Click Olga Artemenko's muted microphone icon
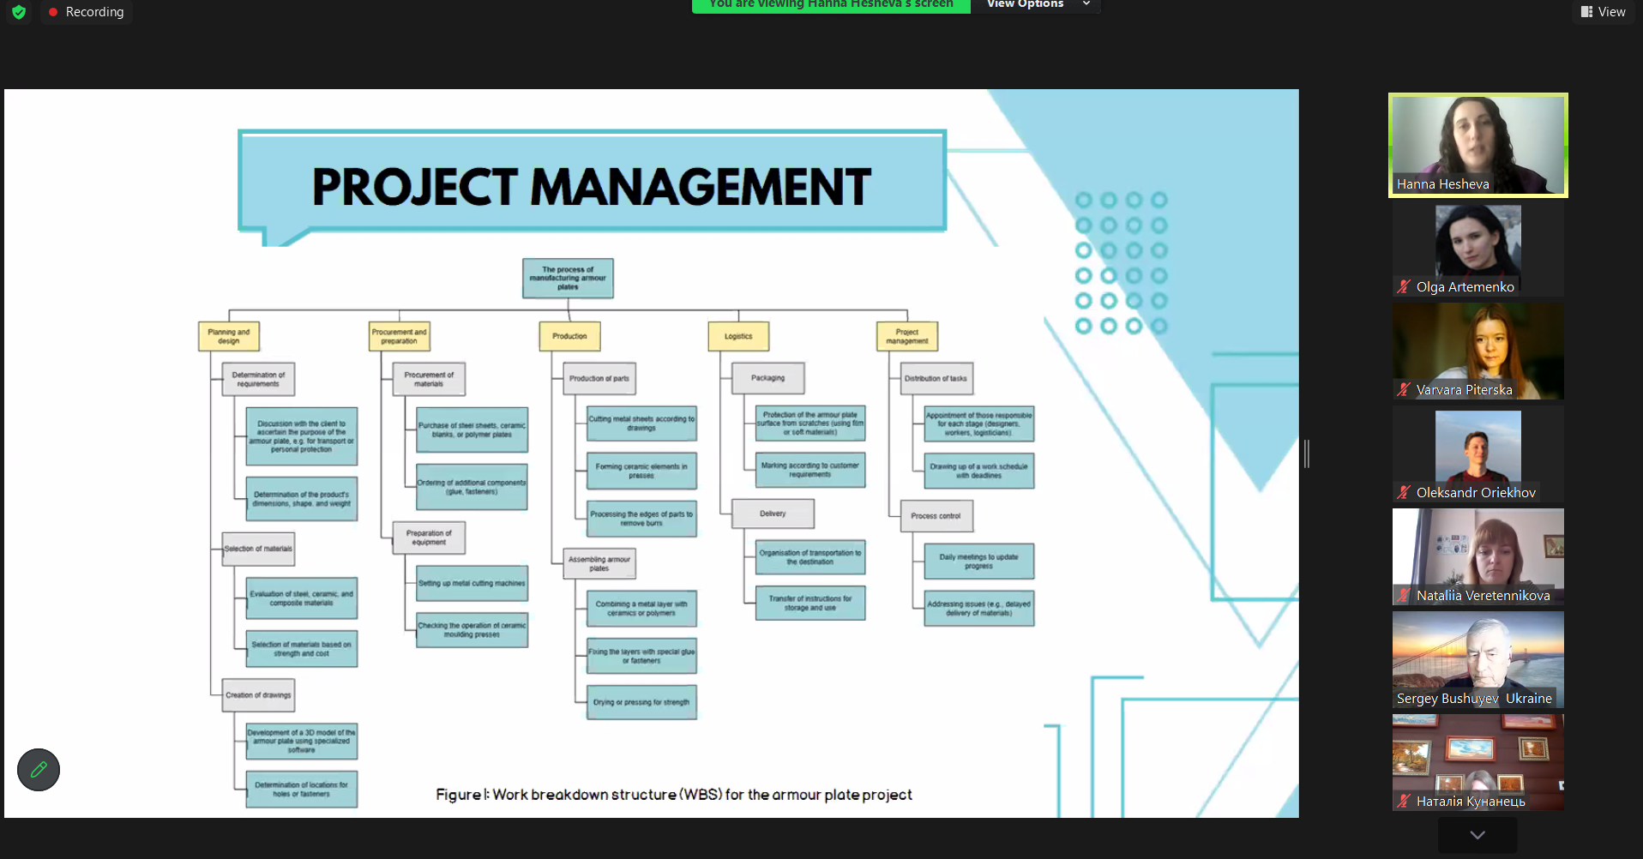The height and width of the screenshot is (859, 1643). (x=1404, y=287)
